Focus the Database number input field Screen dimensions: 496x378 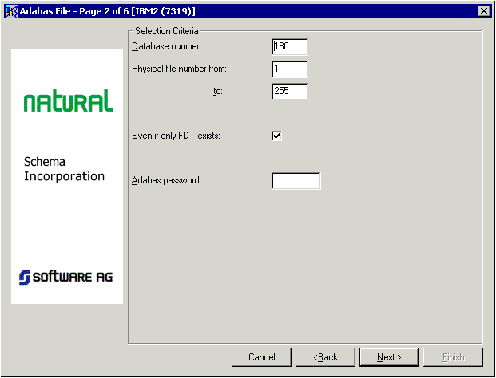[x=289, y=47]
